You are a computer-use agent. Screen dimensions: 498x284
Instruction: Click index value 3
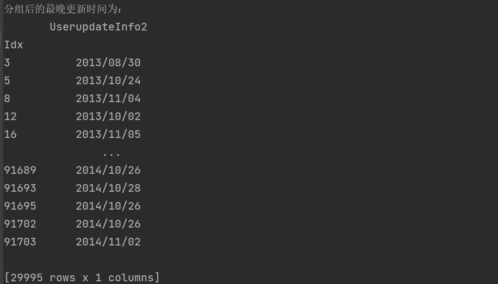click(7, 62)
